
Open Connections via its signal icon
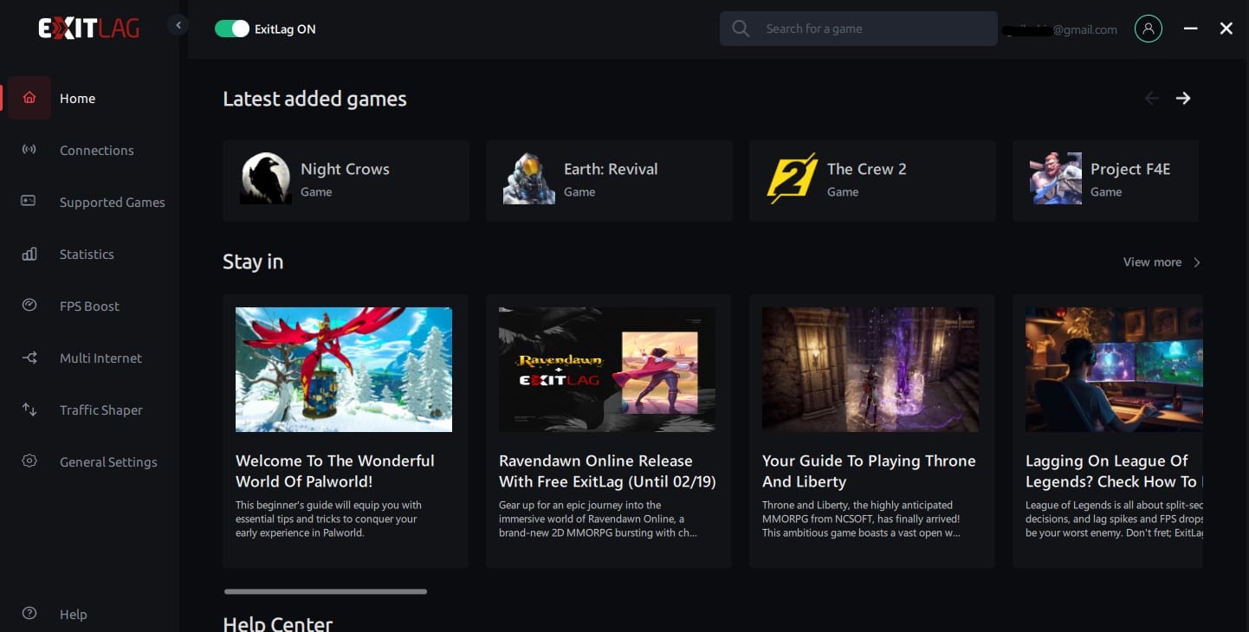(x=29, y=150)
